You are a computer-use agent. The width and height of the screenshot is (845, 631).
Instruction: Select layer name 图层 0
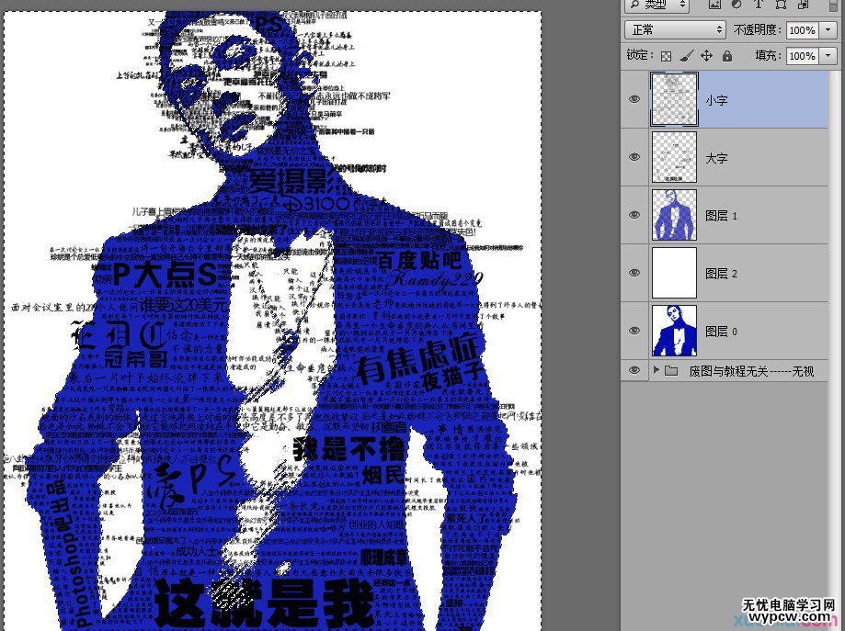tap(721, 332)
